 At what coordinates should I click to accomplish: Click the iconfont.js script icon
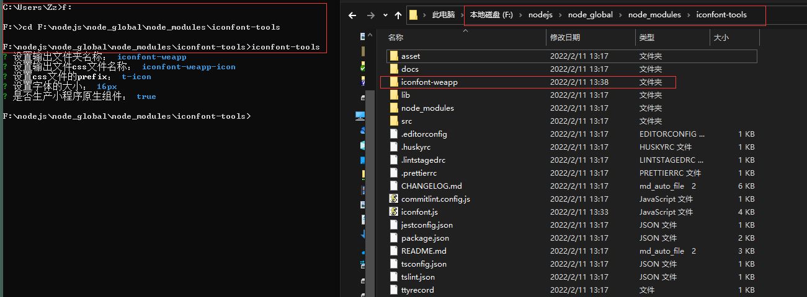click(x=394, y=212)
